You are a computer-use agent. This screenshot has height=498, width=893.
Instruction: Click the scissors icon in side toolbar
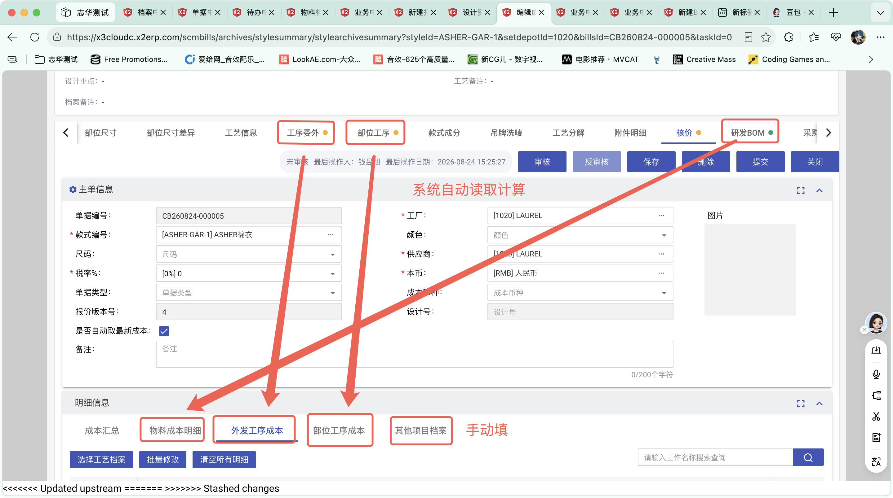point(876,416)
